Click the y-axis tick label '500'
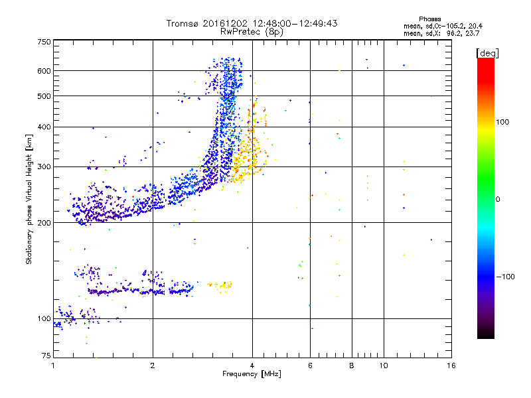The width and height of the screenshot is (531, 398). pos(44,96)
